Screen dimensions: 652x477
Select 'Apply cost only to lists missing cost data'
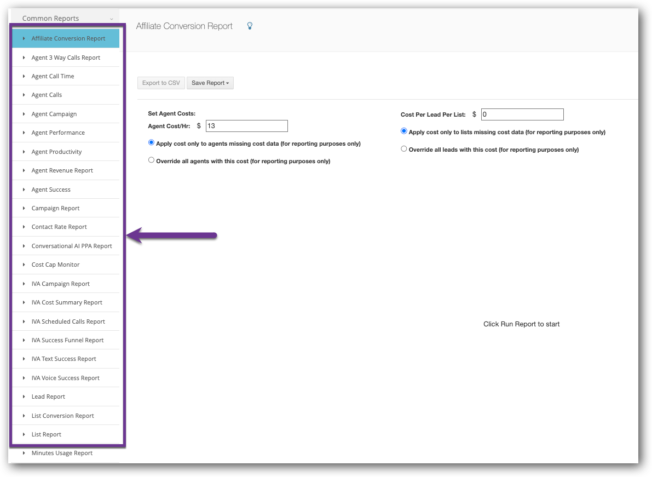(x=404, y=131)
